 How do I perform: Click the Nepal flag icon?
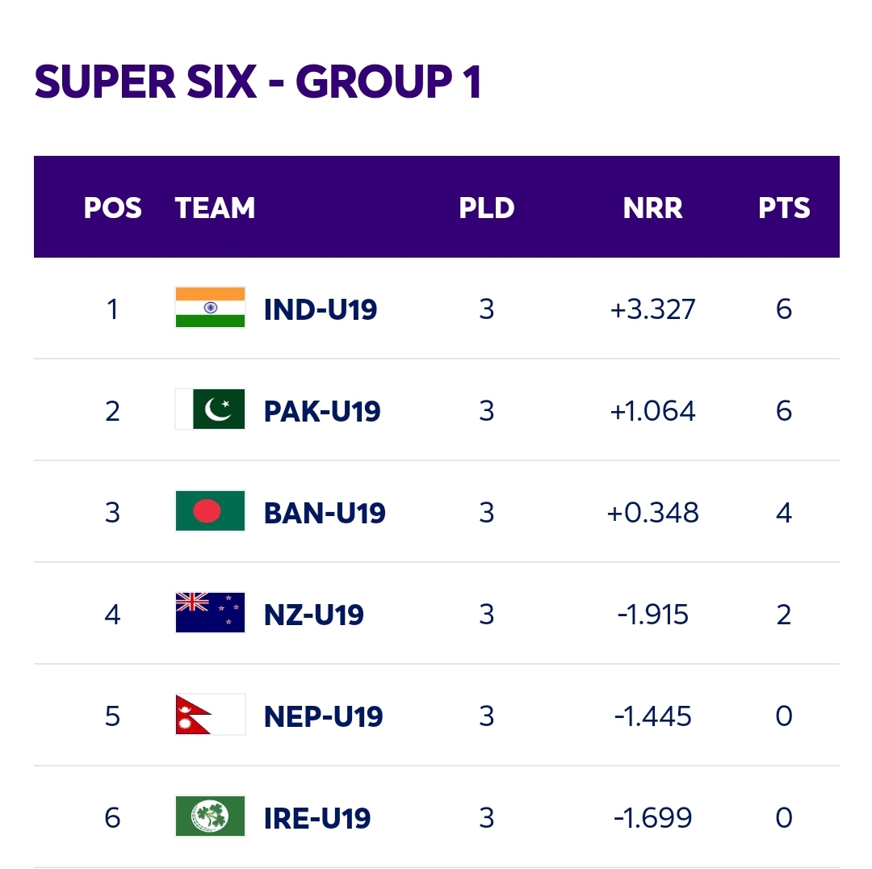pos(210,714)
